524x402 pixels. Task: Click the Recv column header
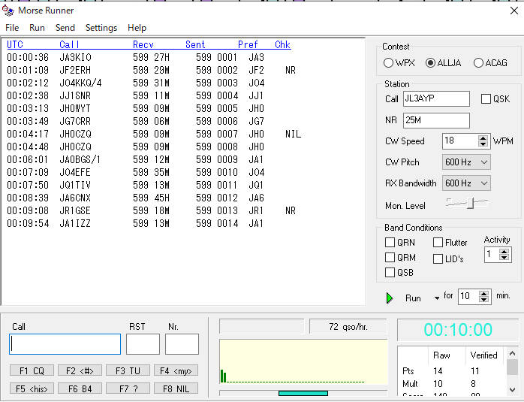(x=143, y=45)
